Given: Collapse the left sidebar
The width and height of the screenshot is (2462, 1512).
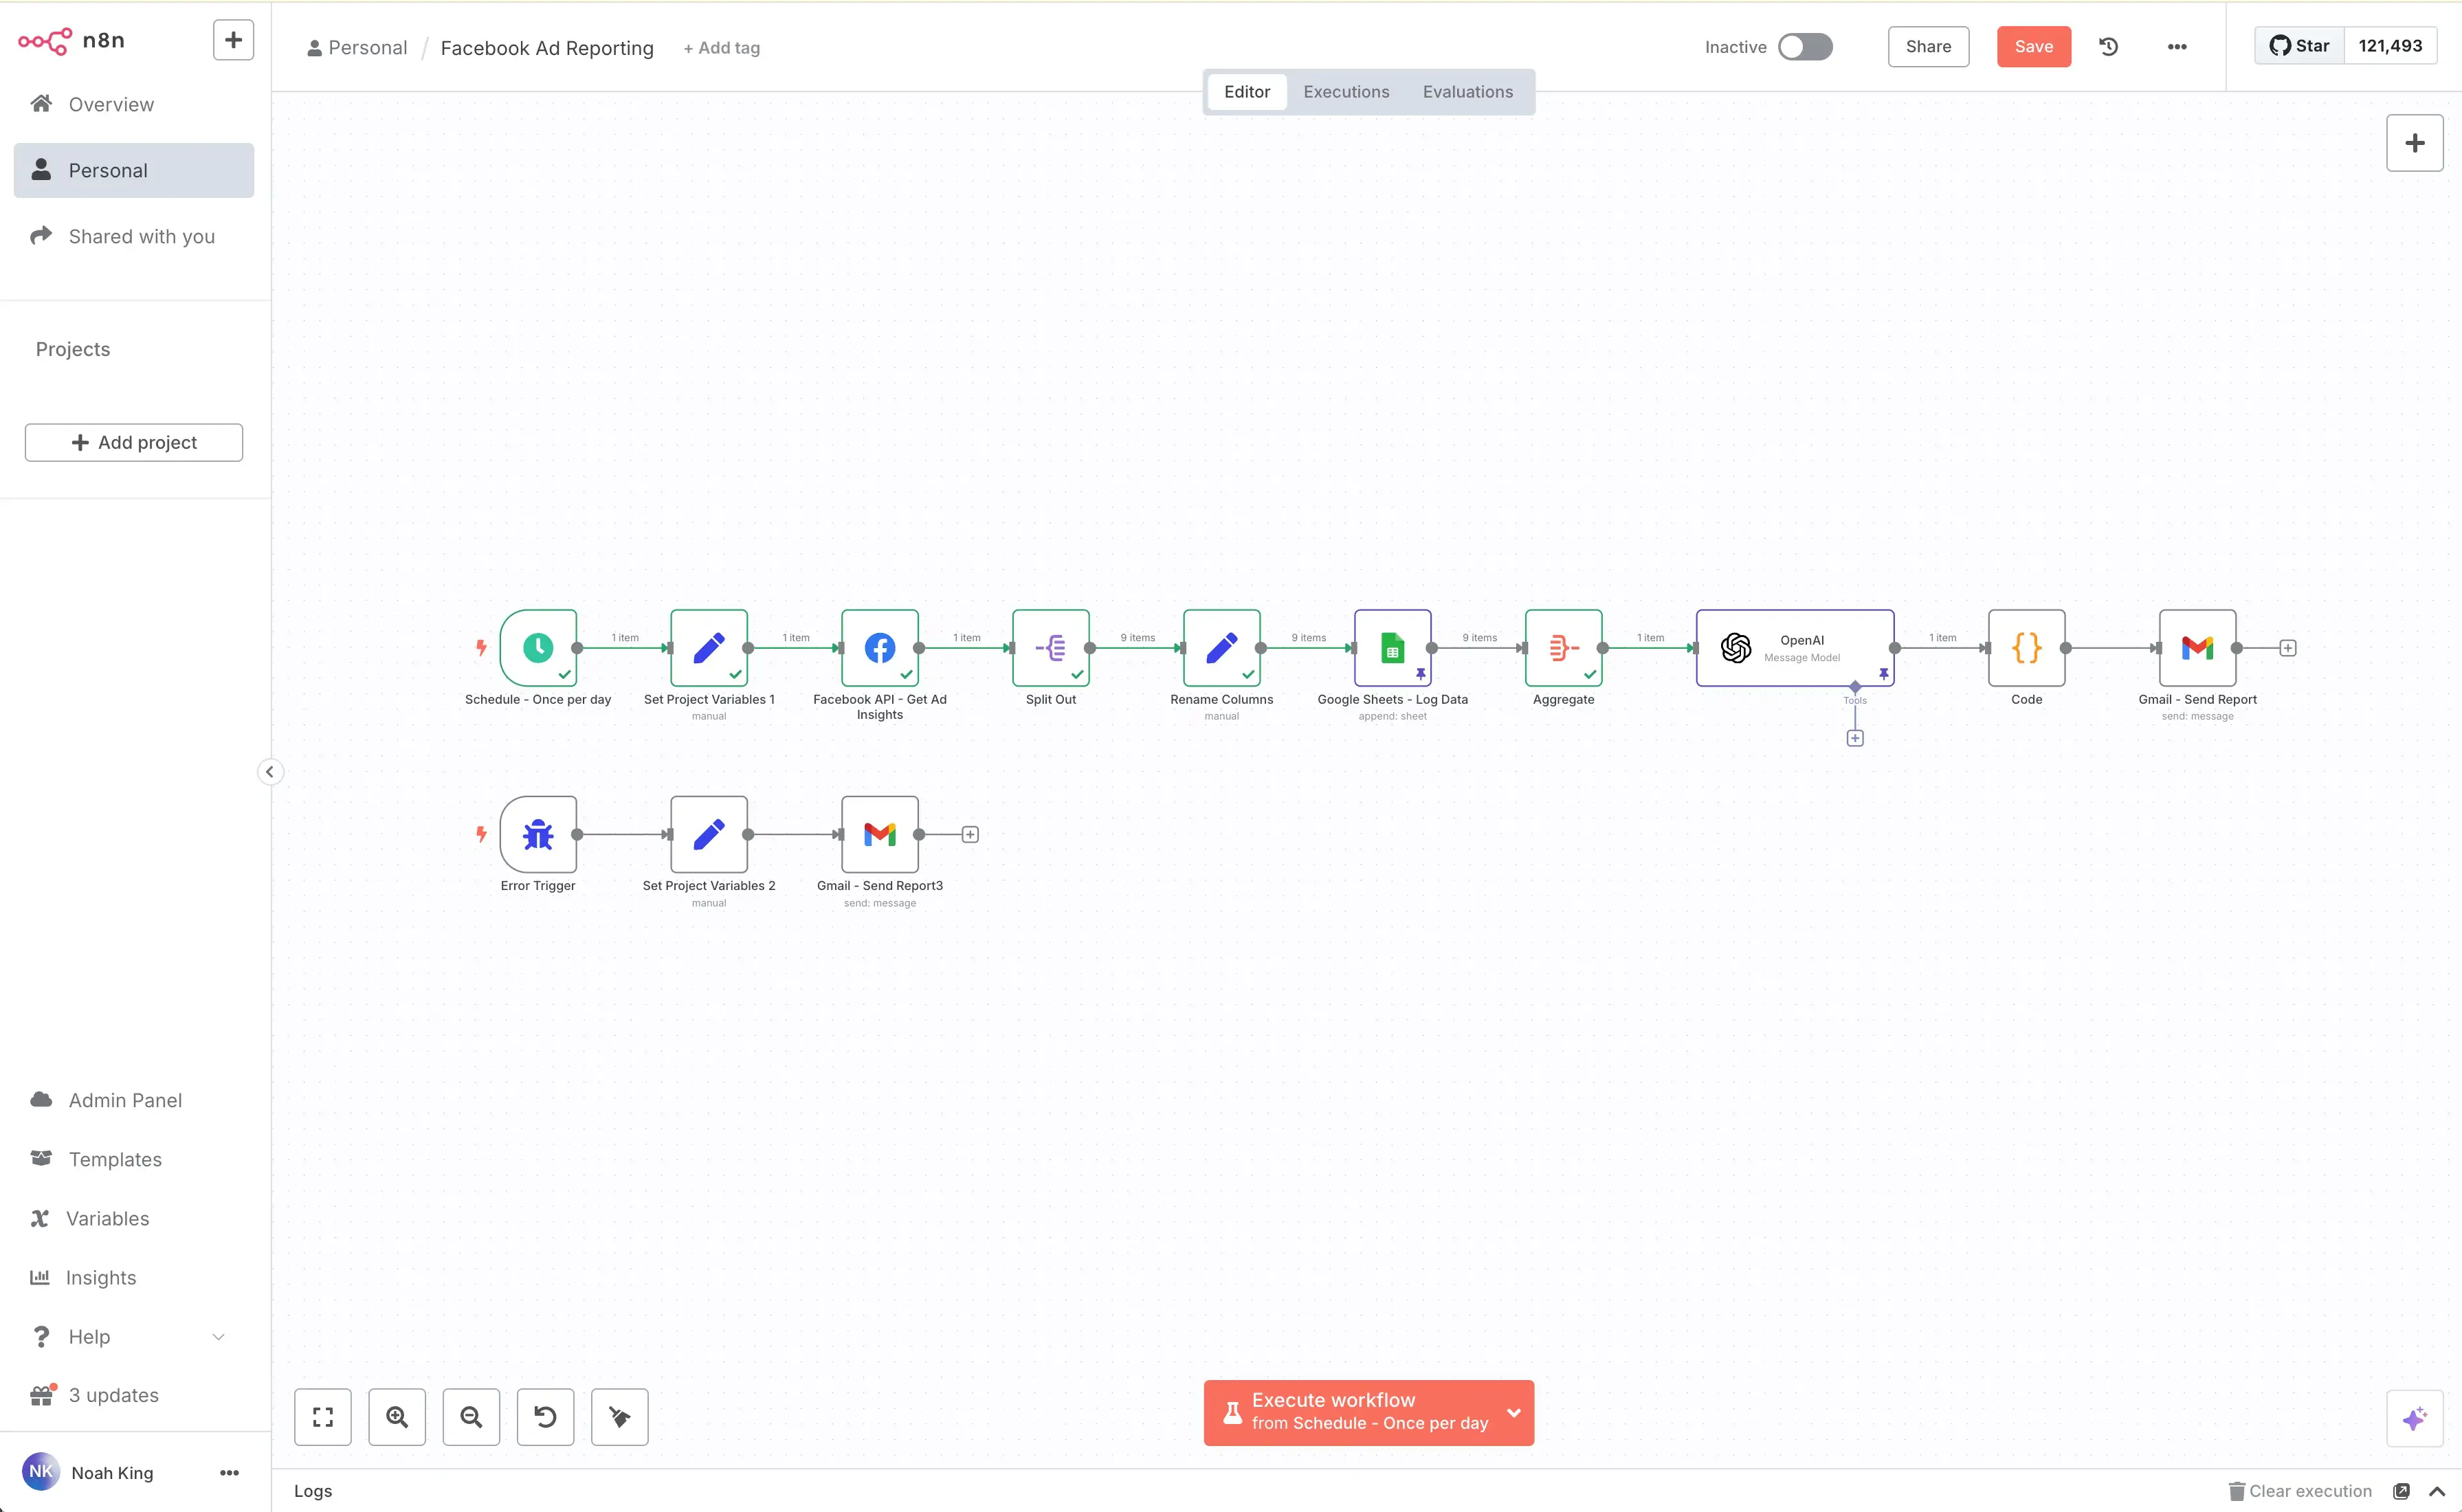Looking at the screenshot, I should (270, 772).
